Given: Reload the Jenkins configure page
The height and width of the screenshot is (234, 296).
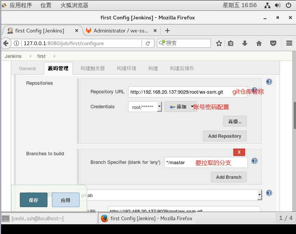Looking at the screenshot, I should pyautogui.click(x=148, y=43).
